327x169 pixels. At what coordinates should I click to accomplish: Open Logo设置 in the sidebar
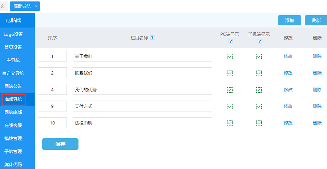[13, 34]
